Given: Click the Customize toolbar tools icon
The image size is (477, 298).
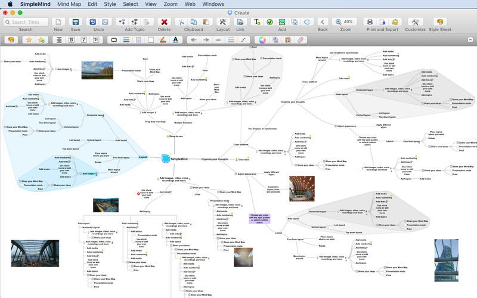Looking at the screenshot, I should point(415,22).
